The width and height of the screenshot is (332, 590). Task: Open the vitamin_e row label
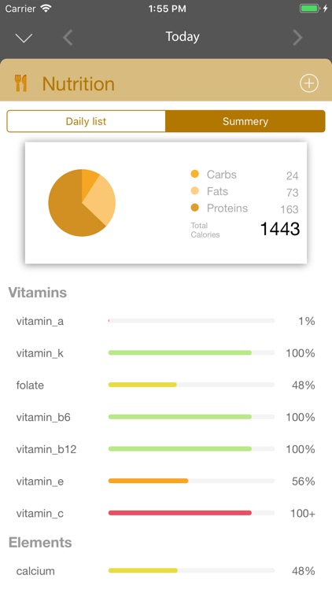tap(40, 481)
